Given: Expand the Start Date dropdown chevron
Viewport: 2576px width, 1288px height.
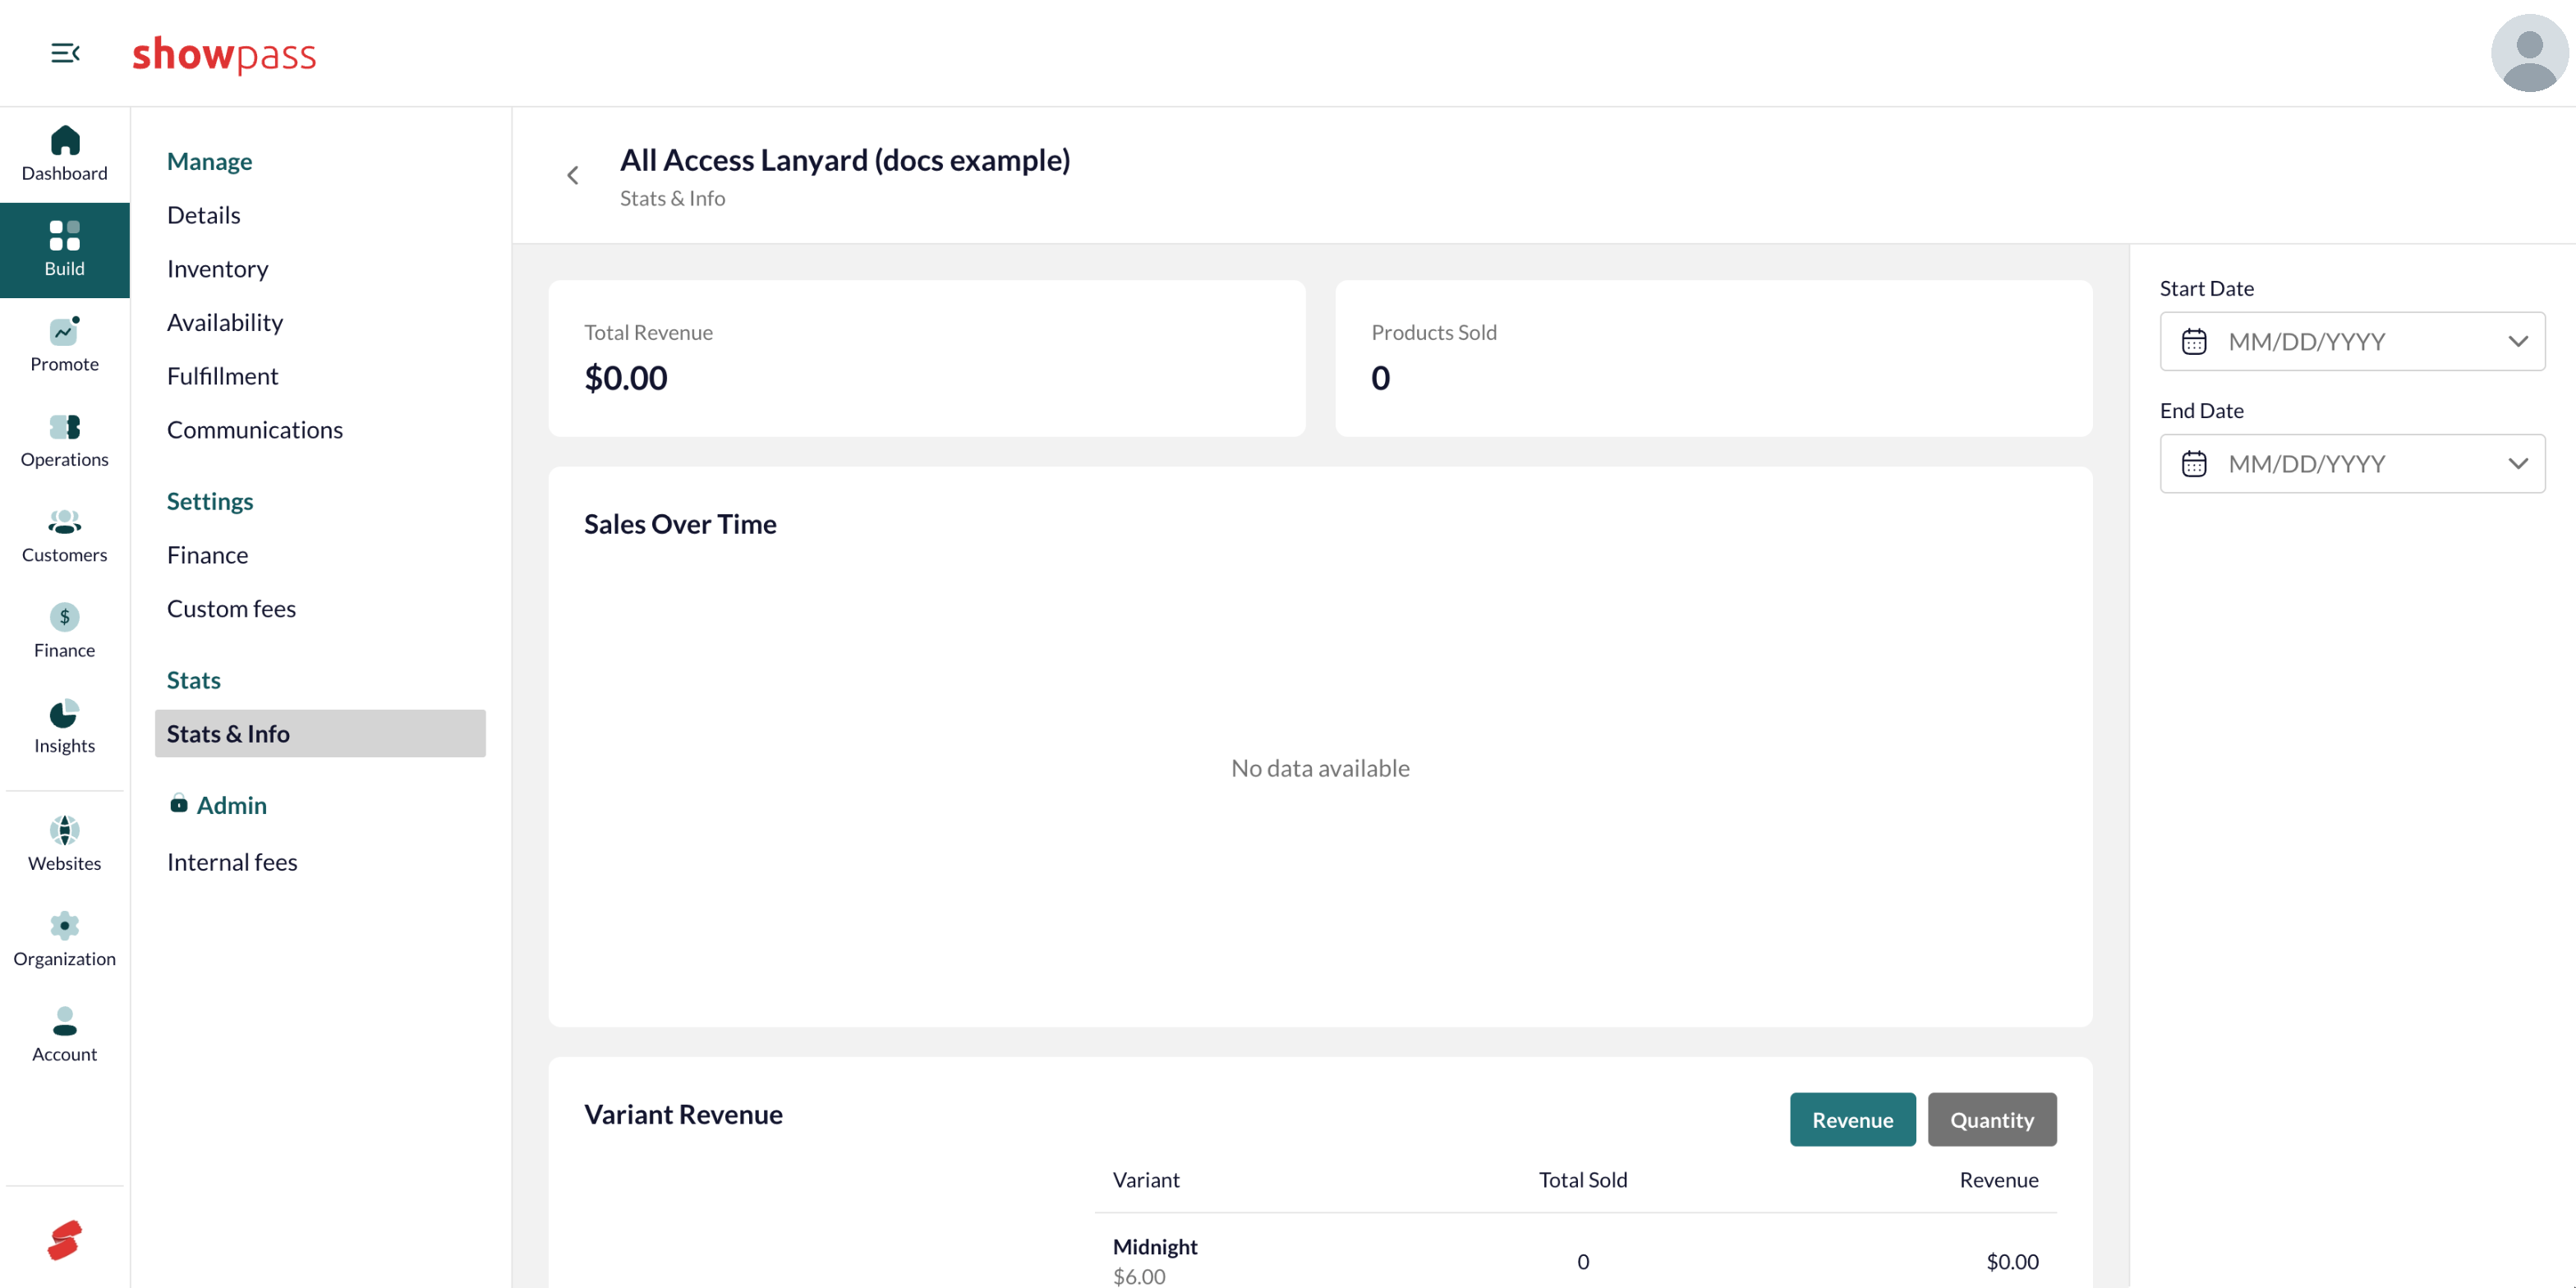Looking at the screenshot, I should click(2518, 342).
